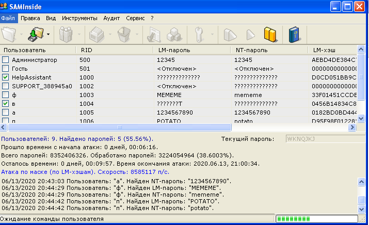The height and width of the screenshot is (225, 369).
Task: Click the grey users group toolbar icon
Action: (x=66, y=35)
